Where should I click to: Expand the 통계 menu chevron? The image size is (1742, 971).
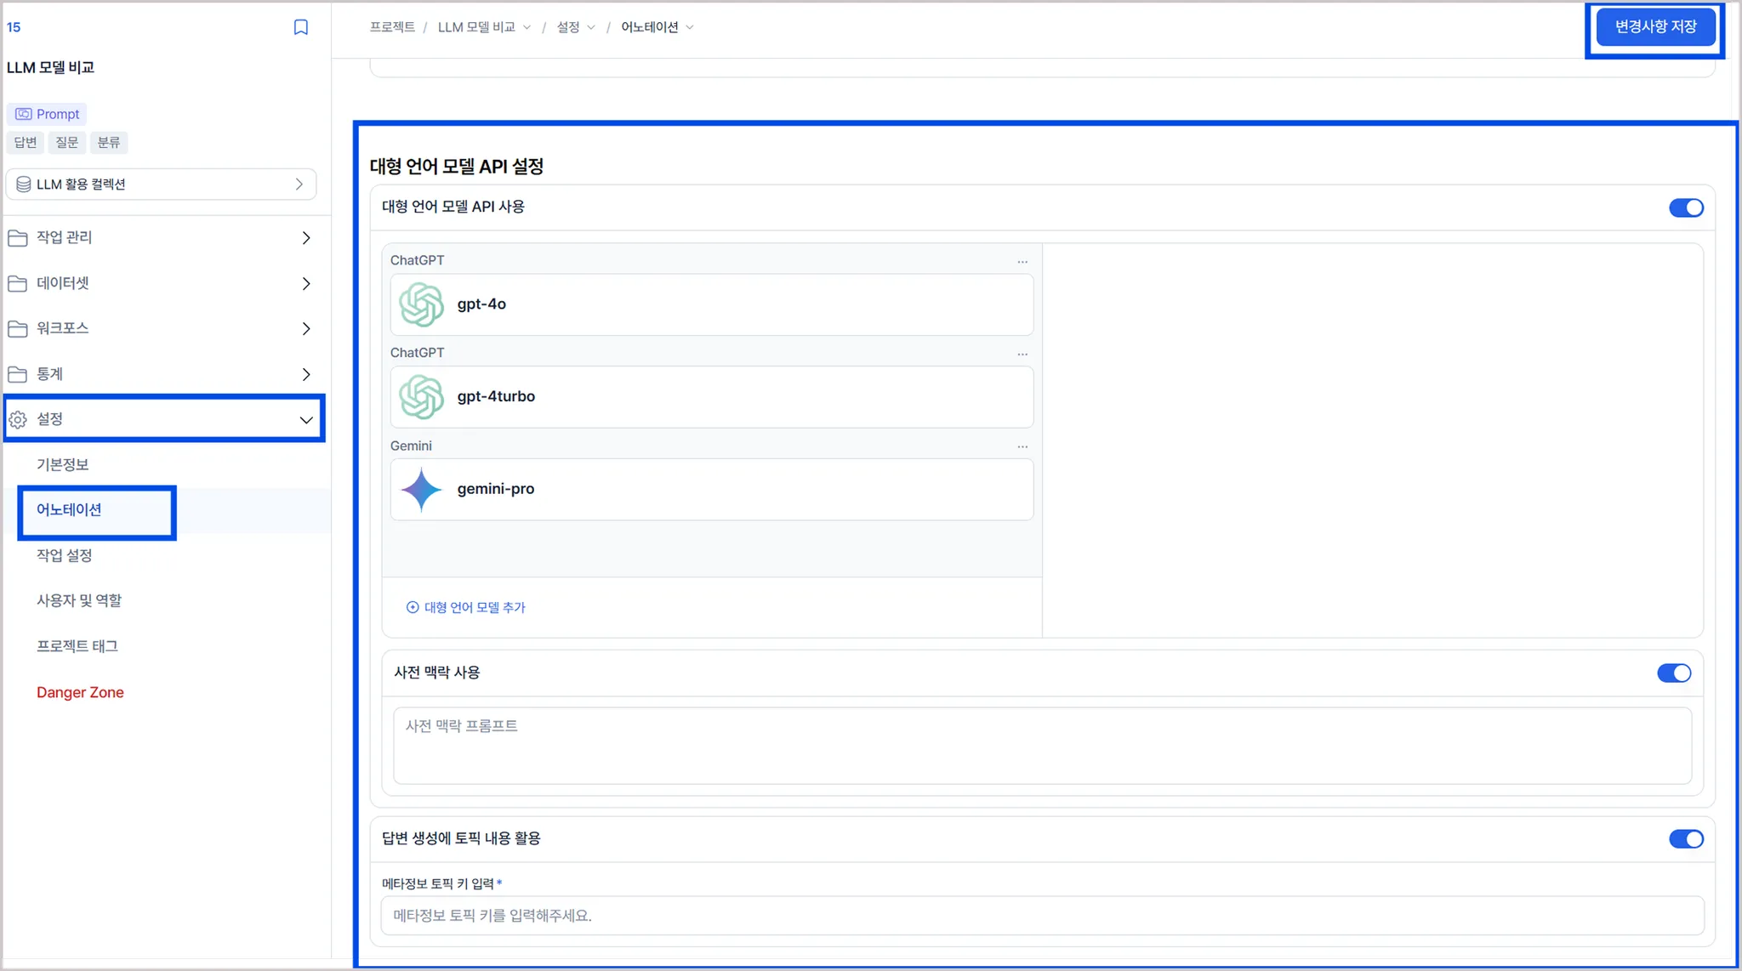pyautogui.click(x=306, y=374)
